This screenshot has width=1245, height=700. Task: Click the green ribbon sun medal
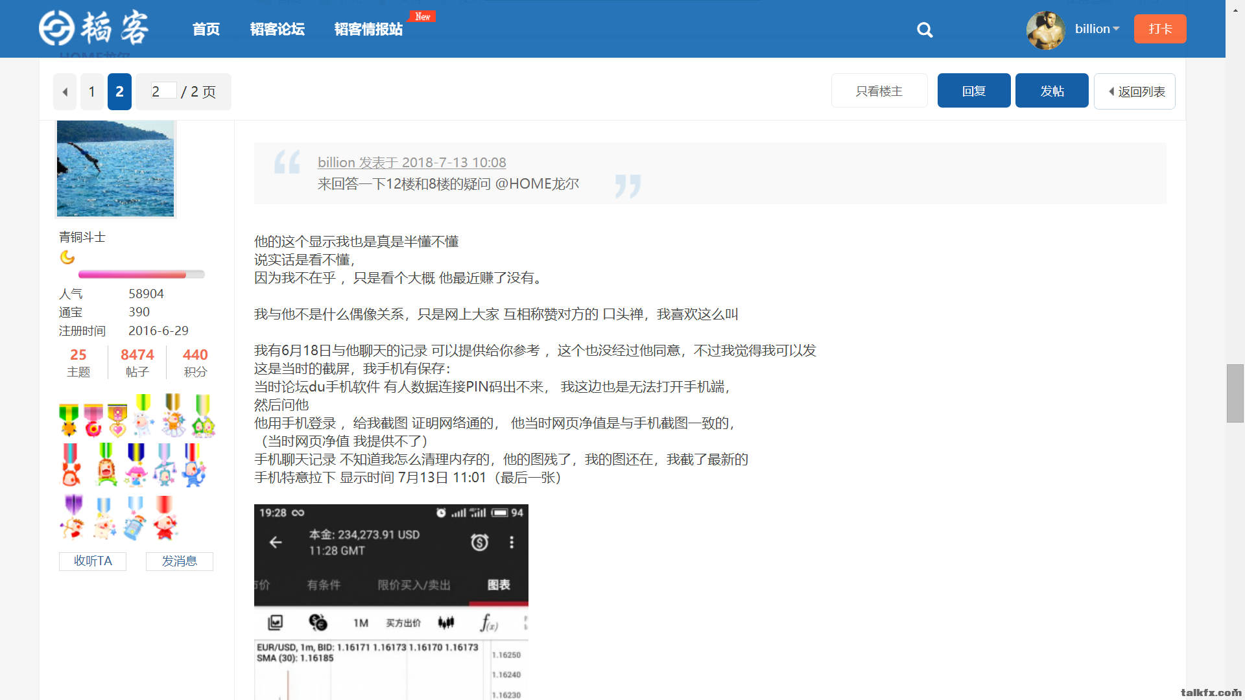(x=69, y=419)
